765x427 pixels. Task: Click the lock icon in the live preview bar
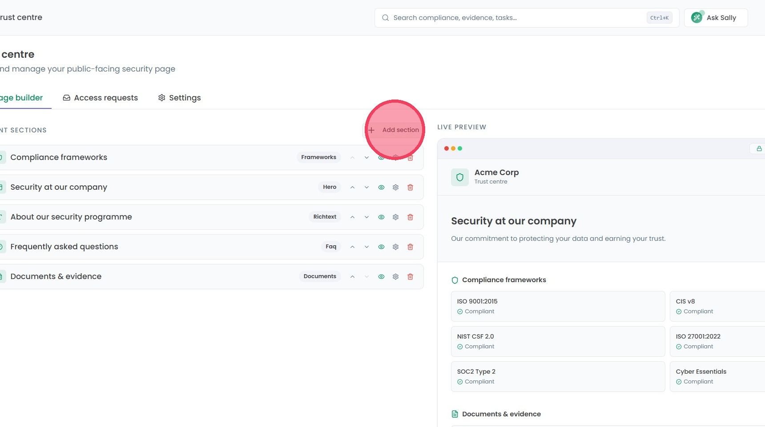pos(759,148)
